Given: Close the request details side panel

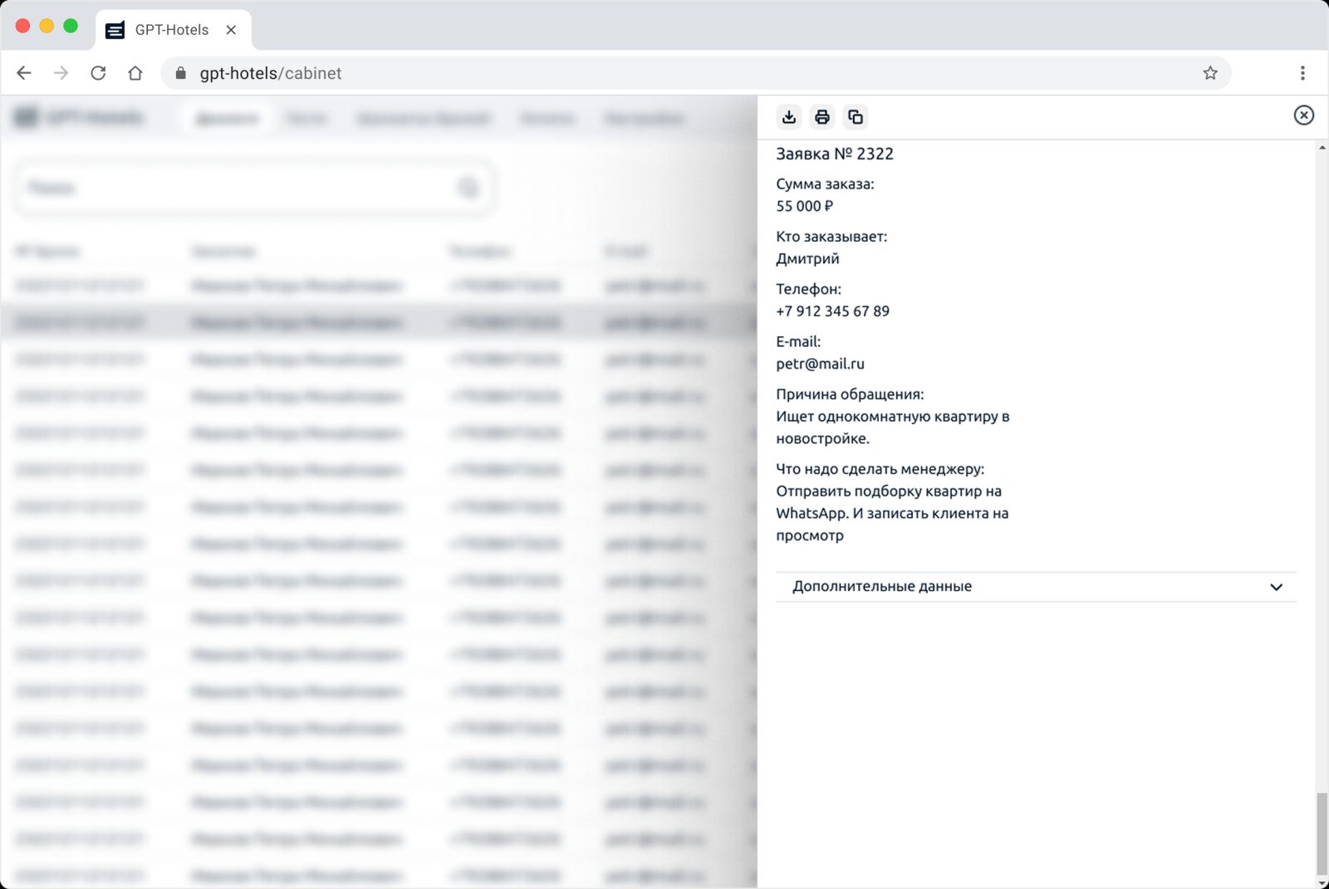Looking at the screenshot, I should click(1303, 115).
